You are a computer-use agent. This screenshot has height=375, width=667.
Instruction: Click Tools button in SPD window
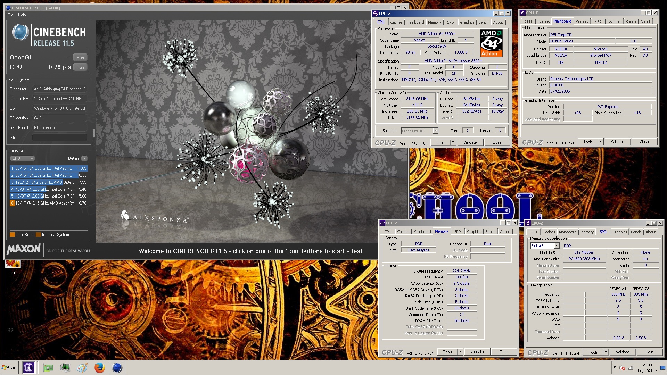click(x=593, y=352)
